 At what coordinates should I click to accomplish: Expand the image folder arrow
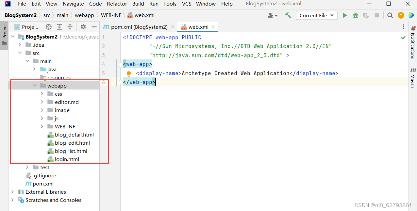click(x=42, y=110)
